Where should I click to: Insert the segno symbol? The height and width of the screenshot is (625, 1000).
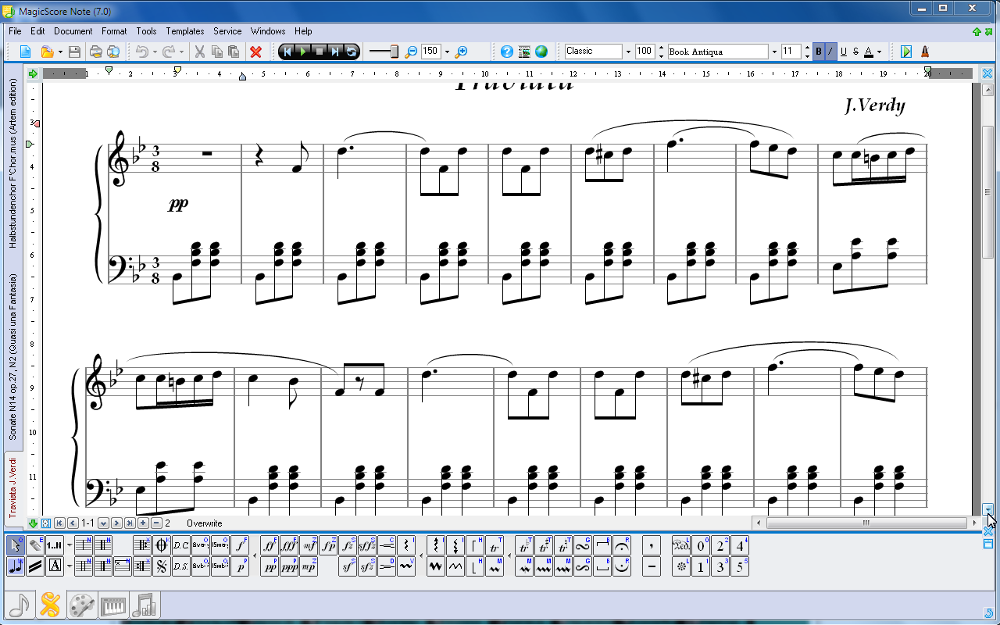(x=162, y=566)
